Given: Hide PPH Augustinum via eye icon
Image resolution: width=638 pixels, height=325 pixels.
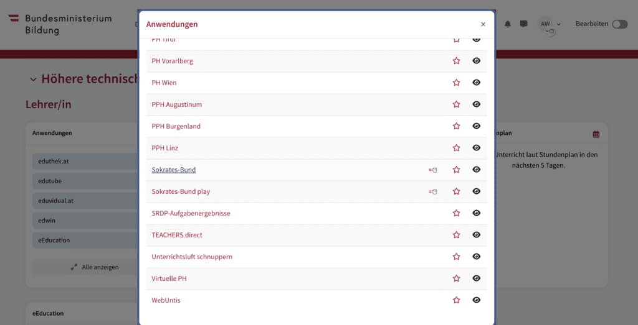Looking at the screenshot, I should click(x=477, y=104).
